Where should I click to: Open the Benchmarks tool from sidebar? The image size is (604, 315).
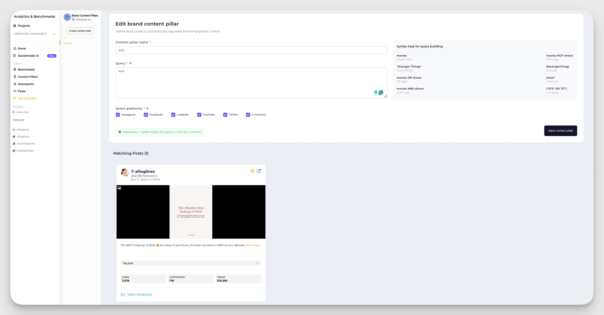coord(26,69)
